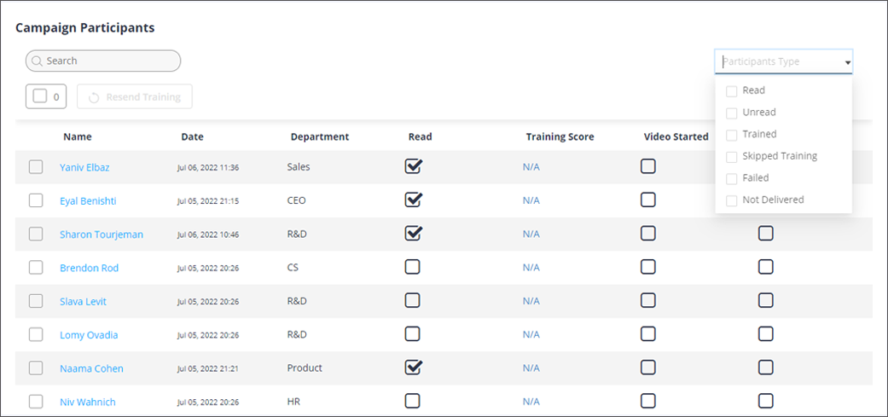Pick the Not Delivered filter option

(x=772, y=200)
